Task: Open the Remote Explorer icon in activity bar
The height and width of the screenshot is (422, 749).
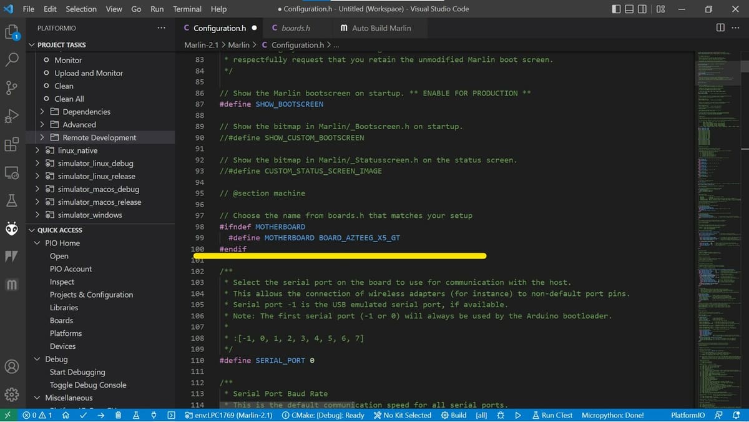Action: tap(11, 173)
